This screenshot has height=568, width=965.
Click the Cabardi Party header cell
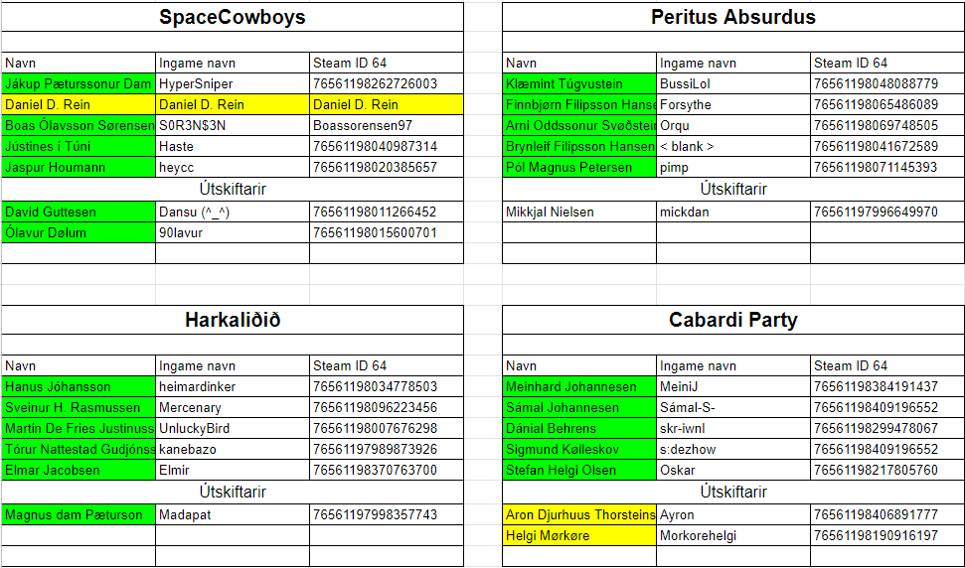coord(733,320)
